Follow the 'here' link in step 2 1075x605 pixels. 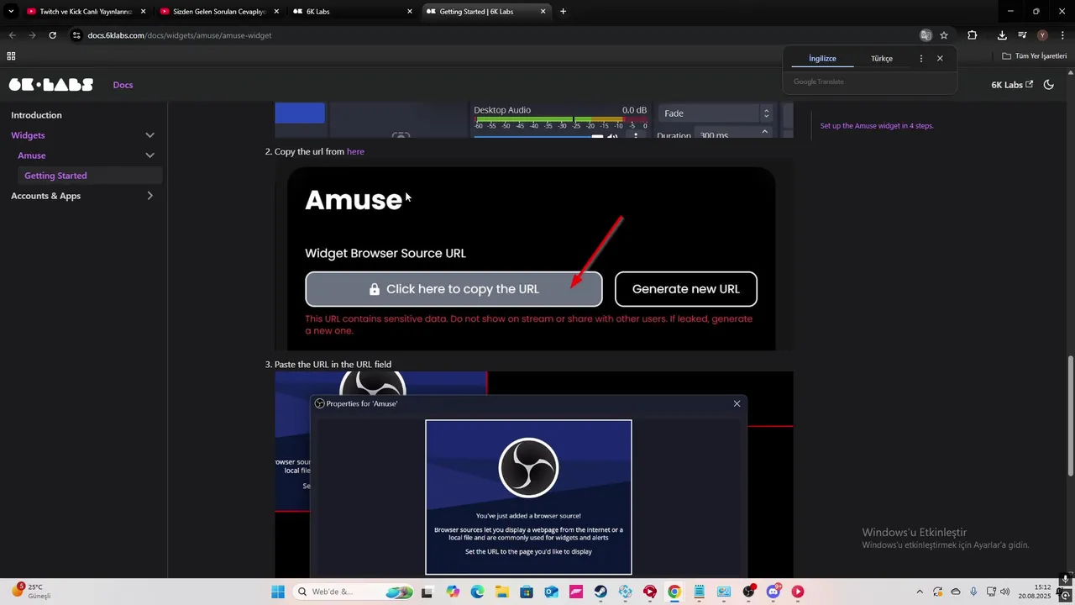[x=355, y=152]
